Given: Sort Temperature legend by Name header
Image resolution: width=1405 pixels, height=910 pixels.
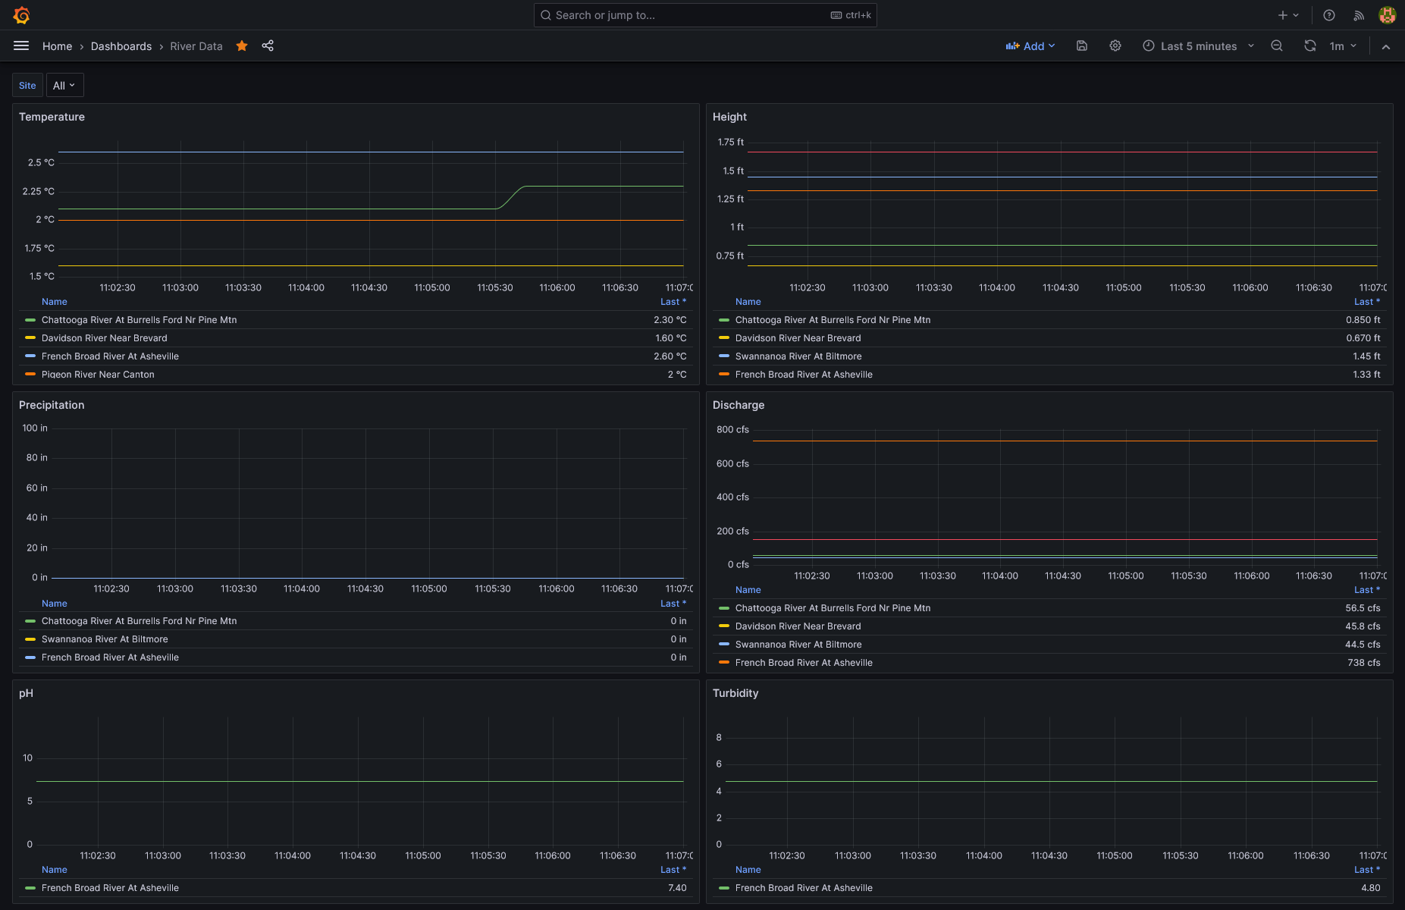Looking at the screenshot, I should tap(55, 302).
